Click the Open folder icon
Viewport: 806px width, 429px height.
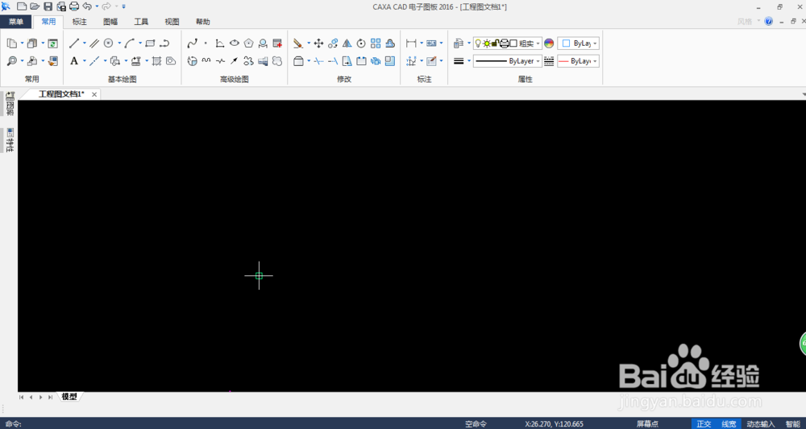(35, 6)
